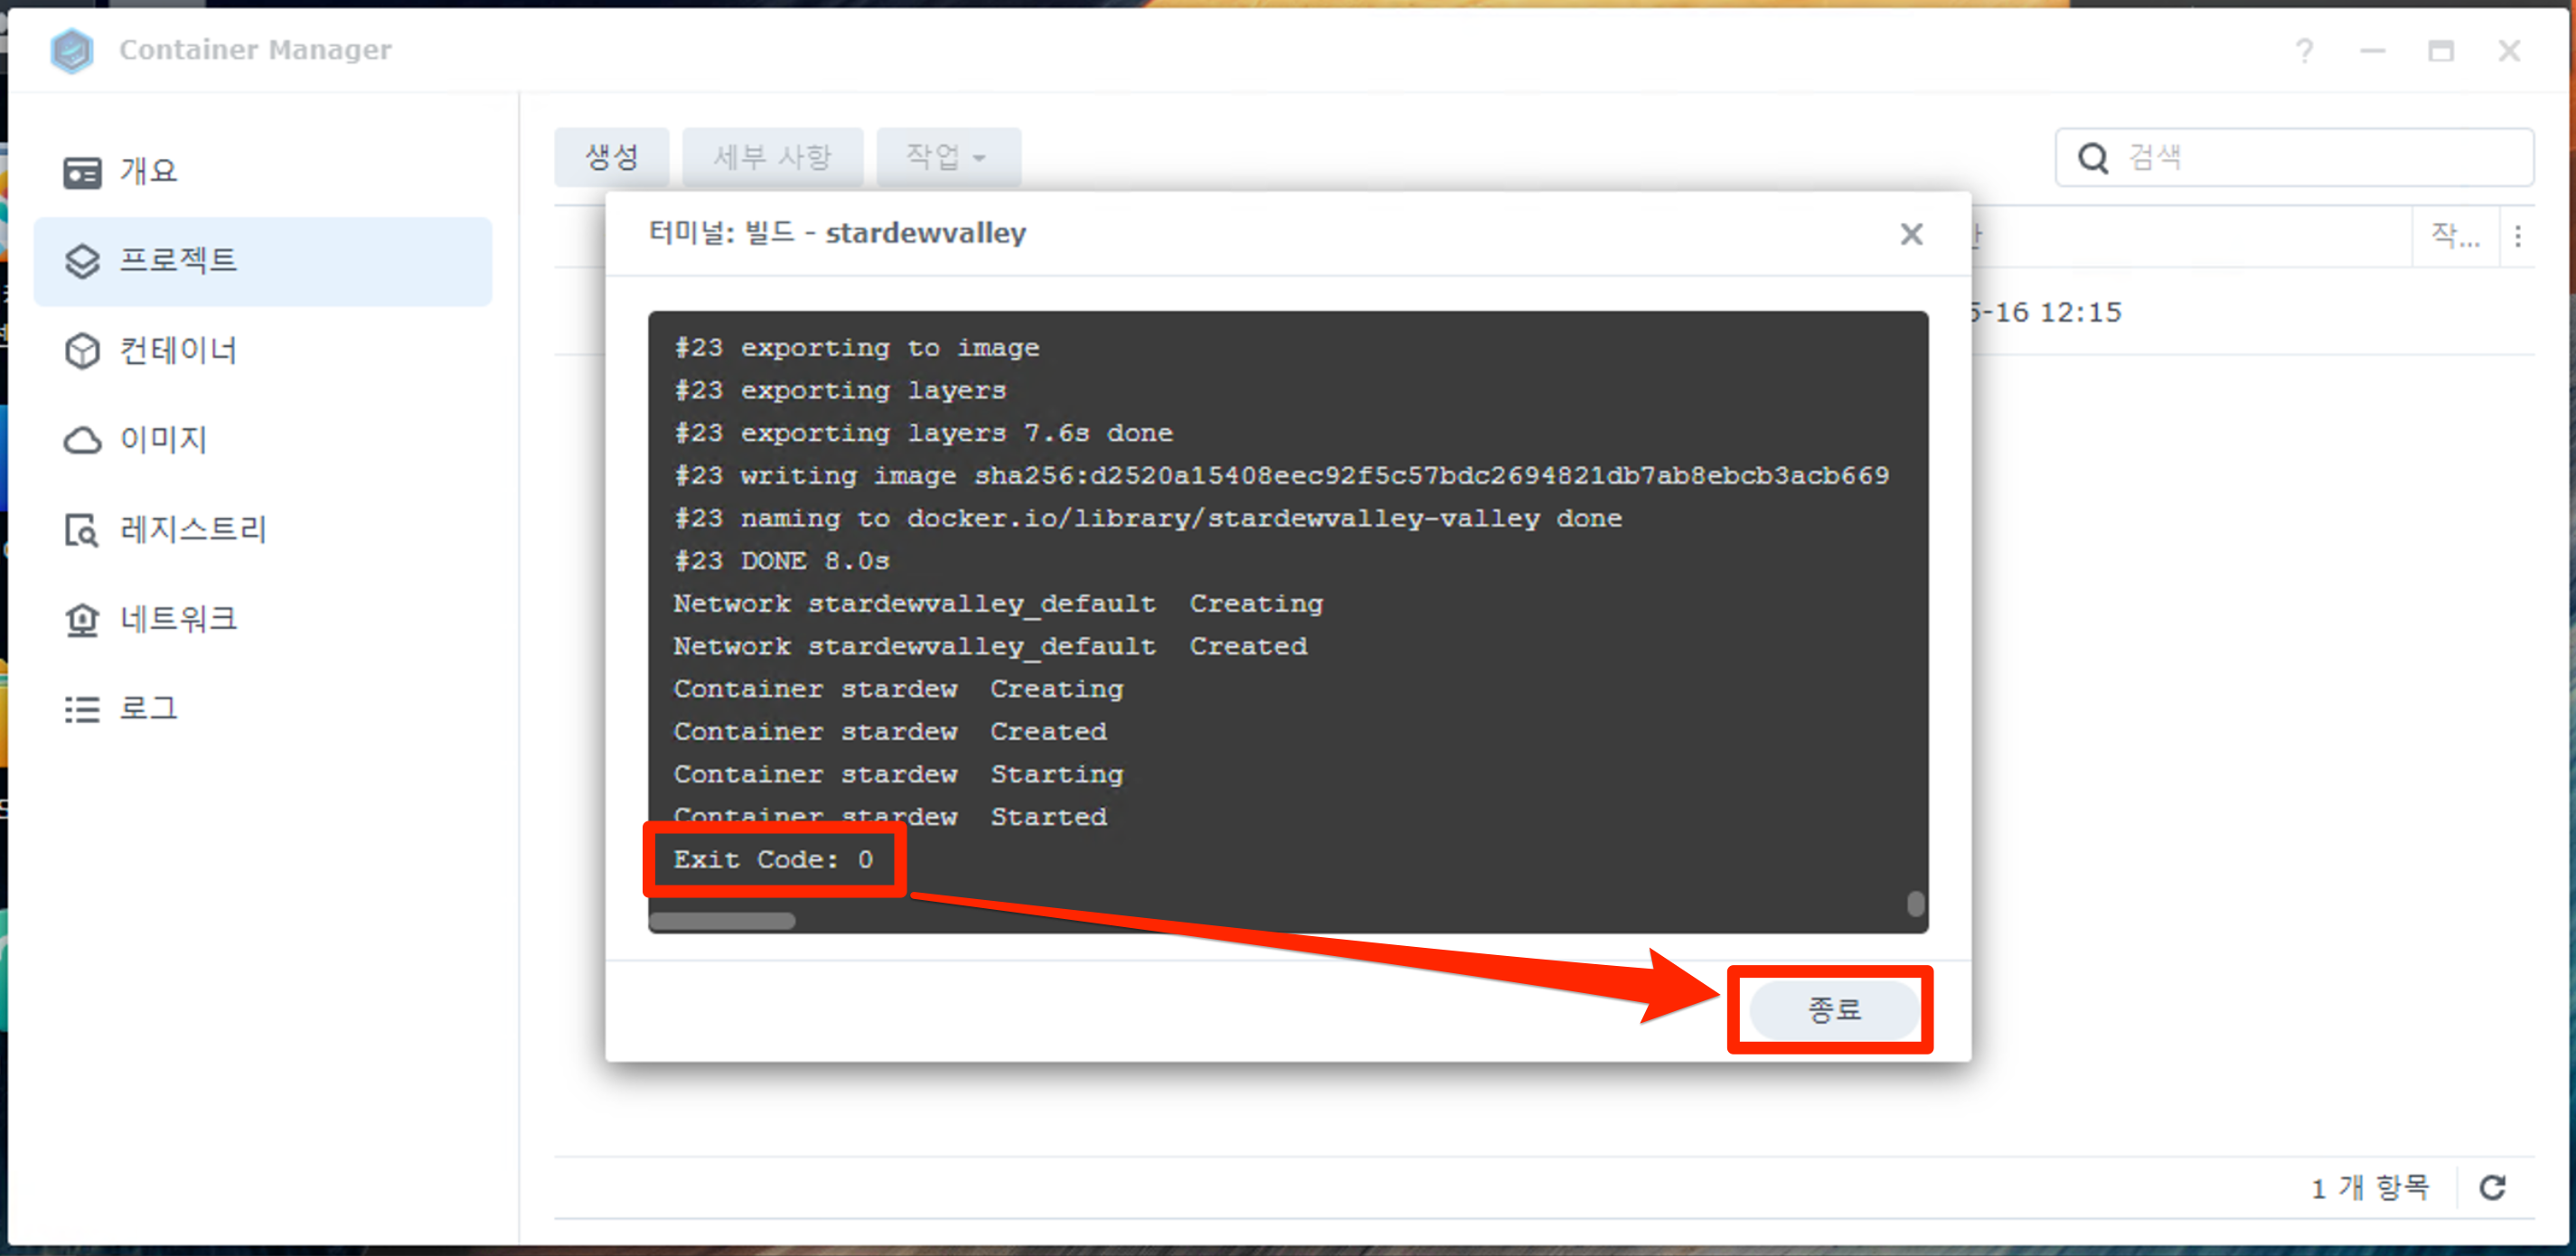Open the 개요 overview section
The height and width of the screenshot is (1256, 2576).
pos(262,172)
